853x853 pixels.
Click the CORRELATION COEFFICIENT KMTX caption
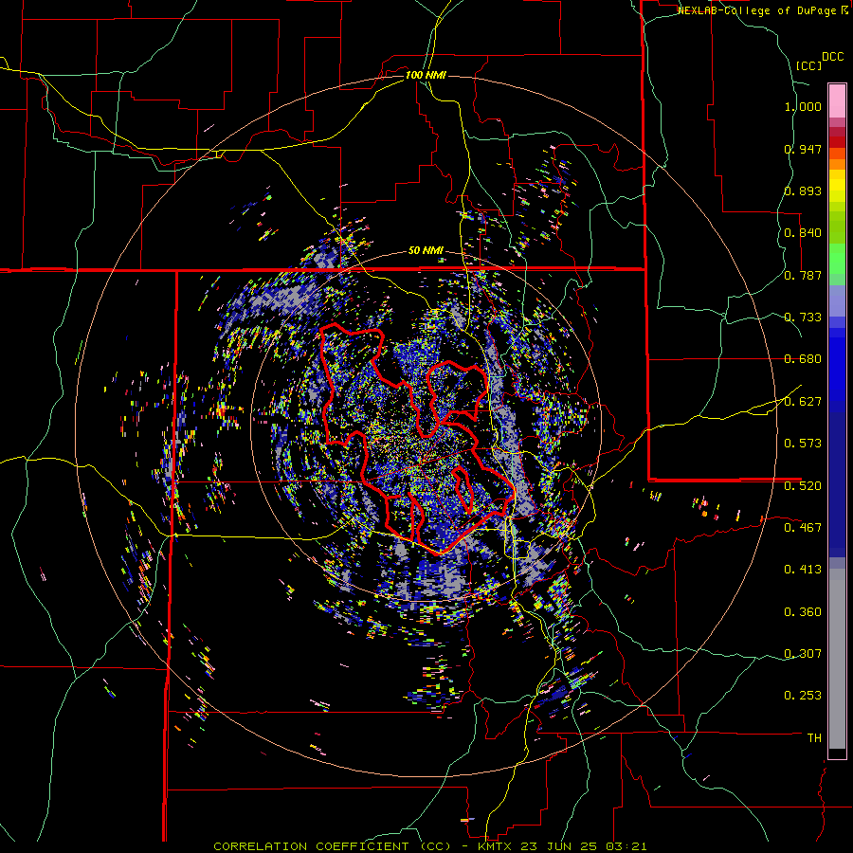[x=430, y=846]
